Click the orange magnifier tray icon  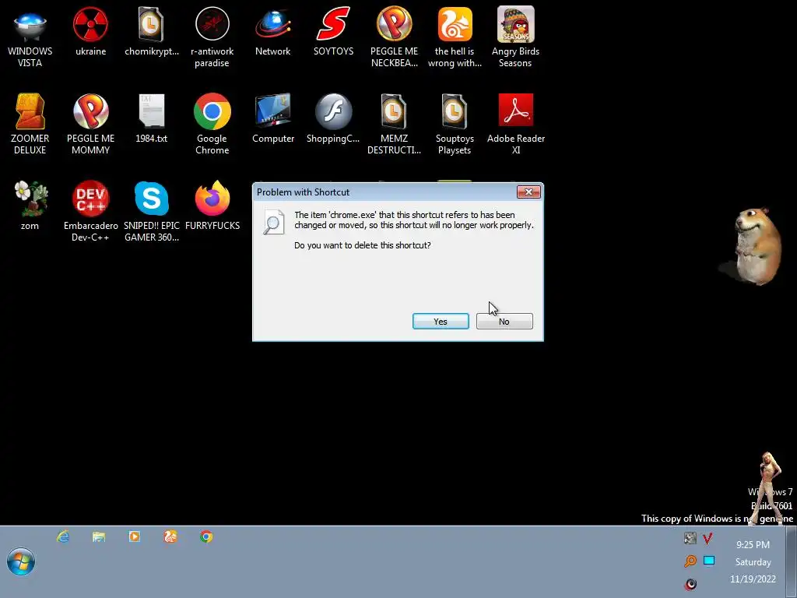690,561
